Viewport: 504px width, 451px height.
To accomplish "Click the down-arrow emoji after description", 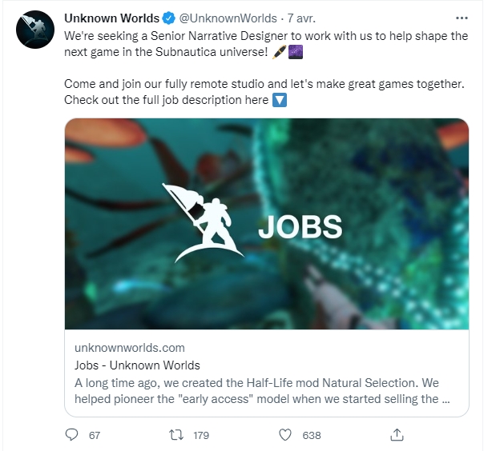I will [x=280, y=100].
